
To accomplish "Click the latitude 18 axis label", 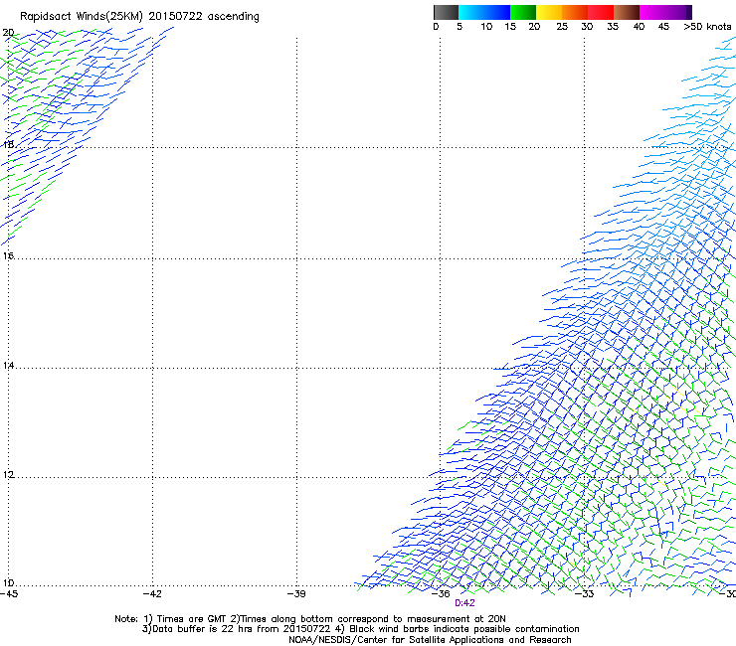I will (x=8, y=144).
